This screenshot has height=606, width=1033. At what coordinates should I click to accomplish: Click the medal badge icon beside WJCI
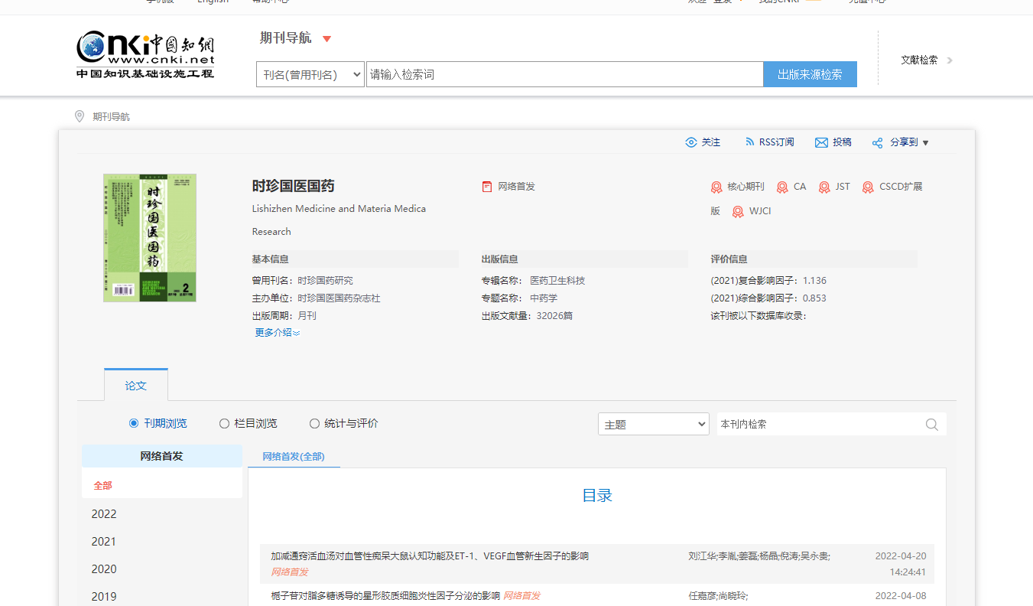coord(738,211)
